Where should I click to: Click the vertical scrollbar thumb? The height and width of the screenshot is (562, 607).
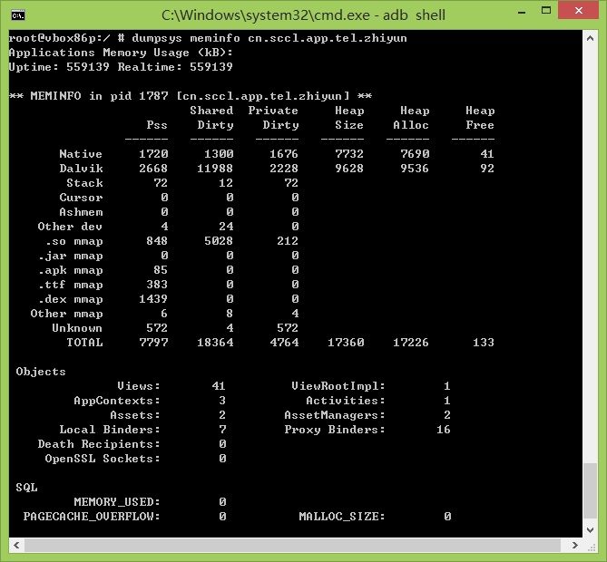pyautogui.click(x=591, y=491)
